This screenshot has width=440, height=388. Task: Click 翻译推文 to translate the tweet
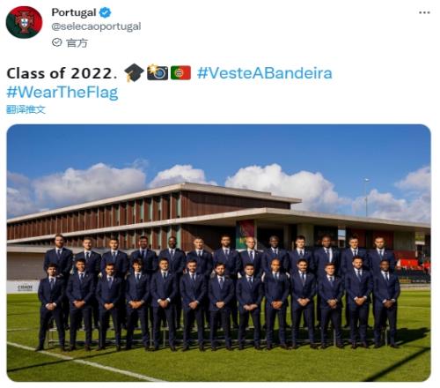(26, 109)
